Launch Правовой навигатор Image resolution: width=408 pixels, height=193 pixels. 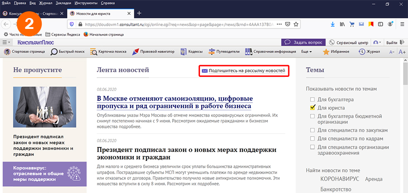pyautogui.click(x=153, y=52)
